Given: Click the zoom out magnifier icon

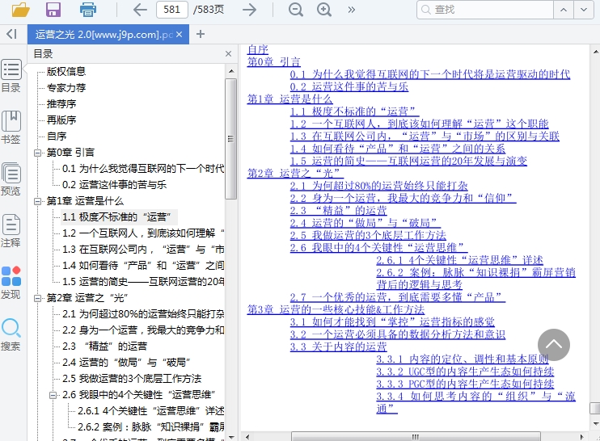Looking at the screenshot, I should point(296,10).
